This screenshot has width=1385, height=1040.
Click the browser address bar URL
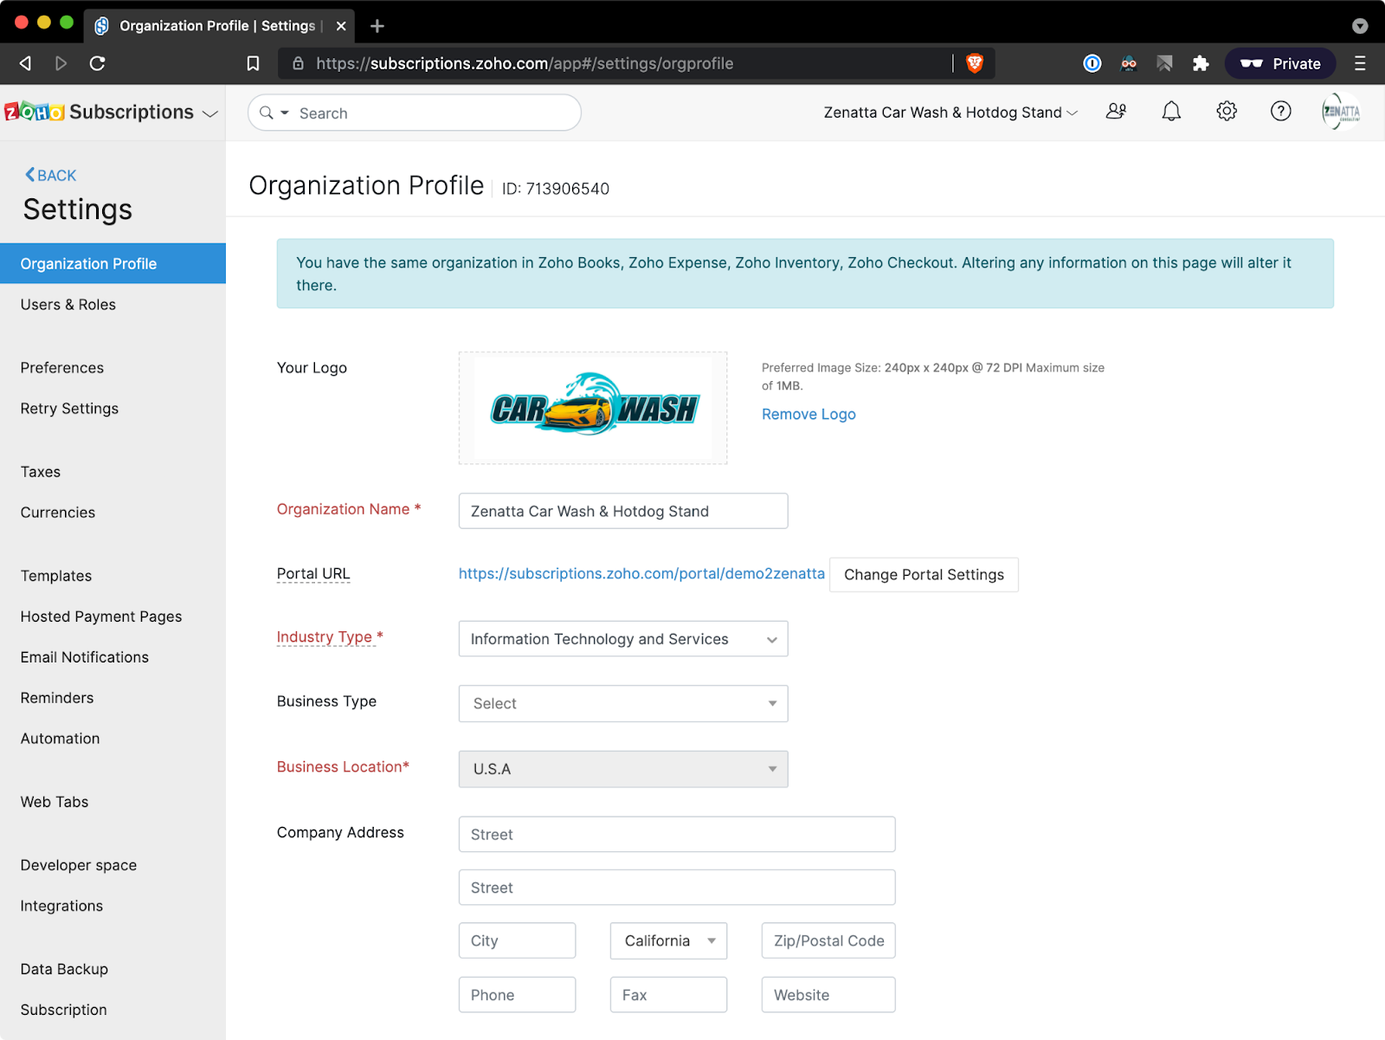point(525,63)
